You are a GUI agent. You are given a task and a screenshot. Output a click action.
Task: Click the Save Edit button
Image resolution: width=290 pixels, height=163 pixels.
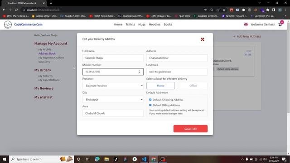[x=190, y=129]
